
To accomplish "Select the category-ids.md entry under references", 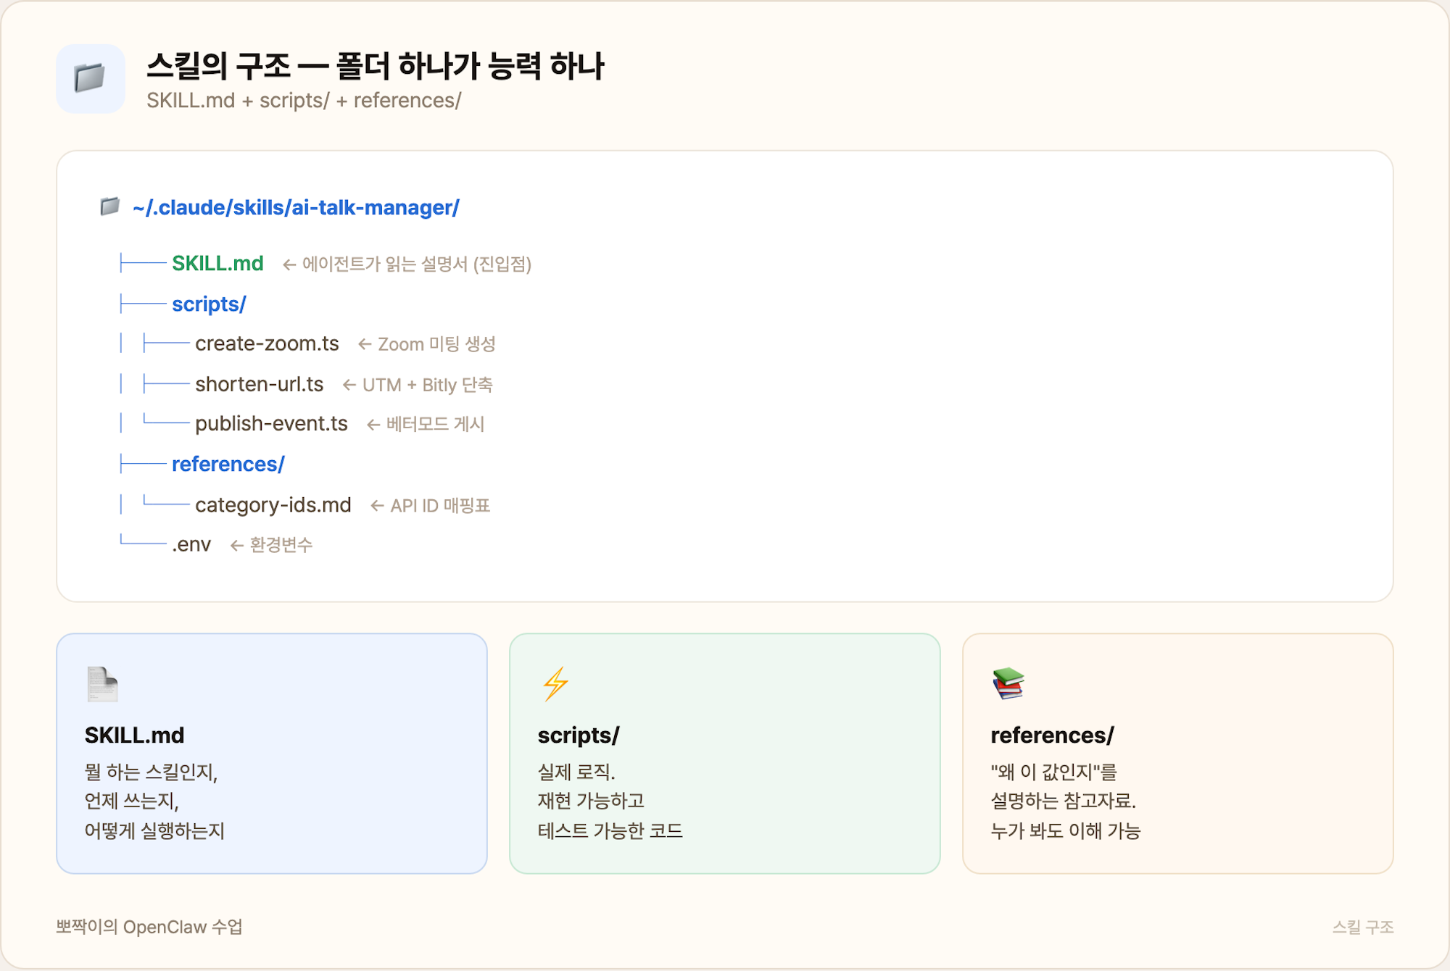I will click(x=273, y=504).
